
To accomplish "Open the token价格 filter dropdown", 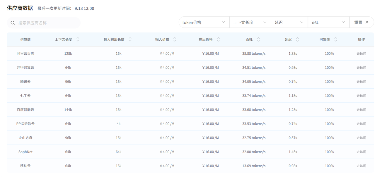I will pos(204,22).
